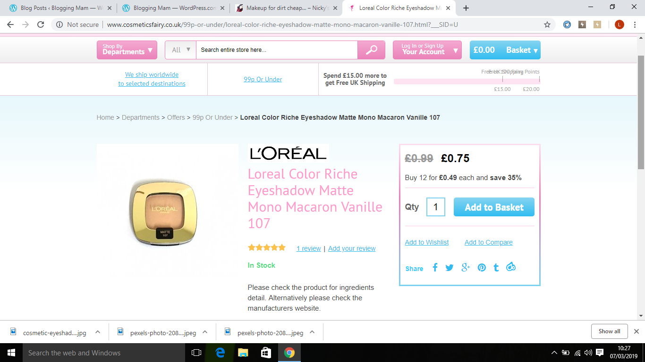The height and width of the screenshot is (362, 645).
Task: Share the product on Tumblr
Action: pos(496,267)
